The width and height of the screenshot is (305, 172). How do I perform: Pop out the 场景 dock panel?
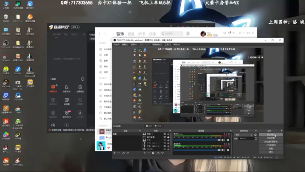(140, 131)
